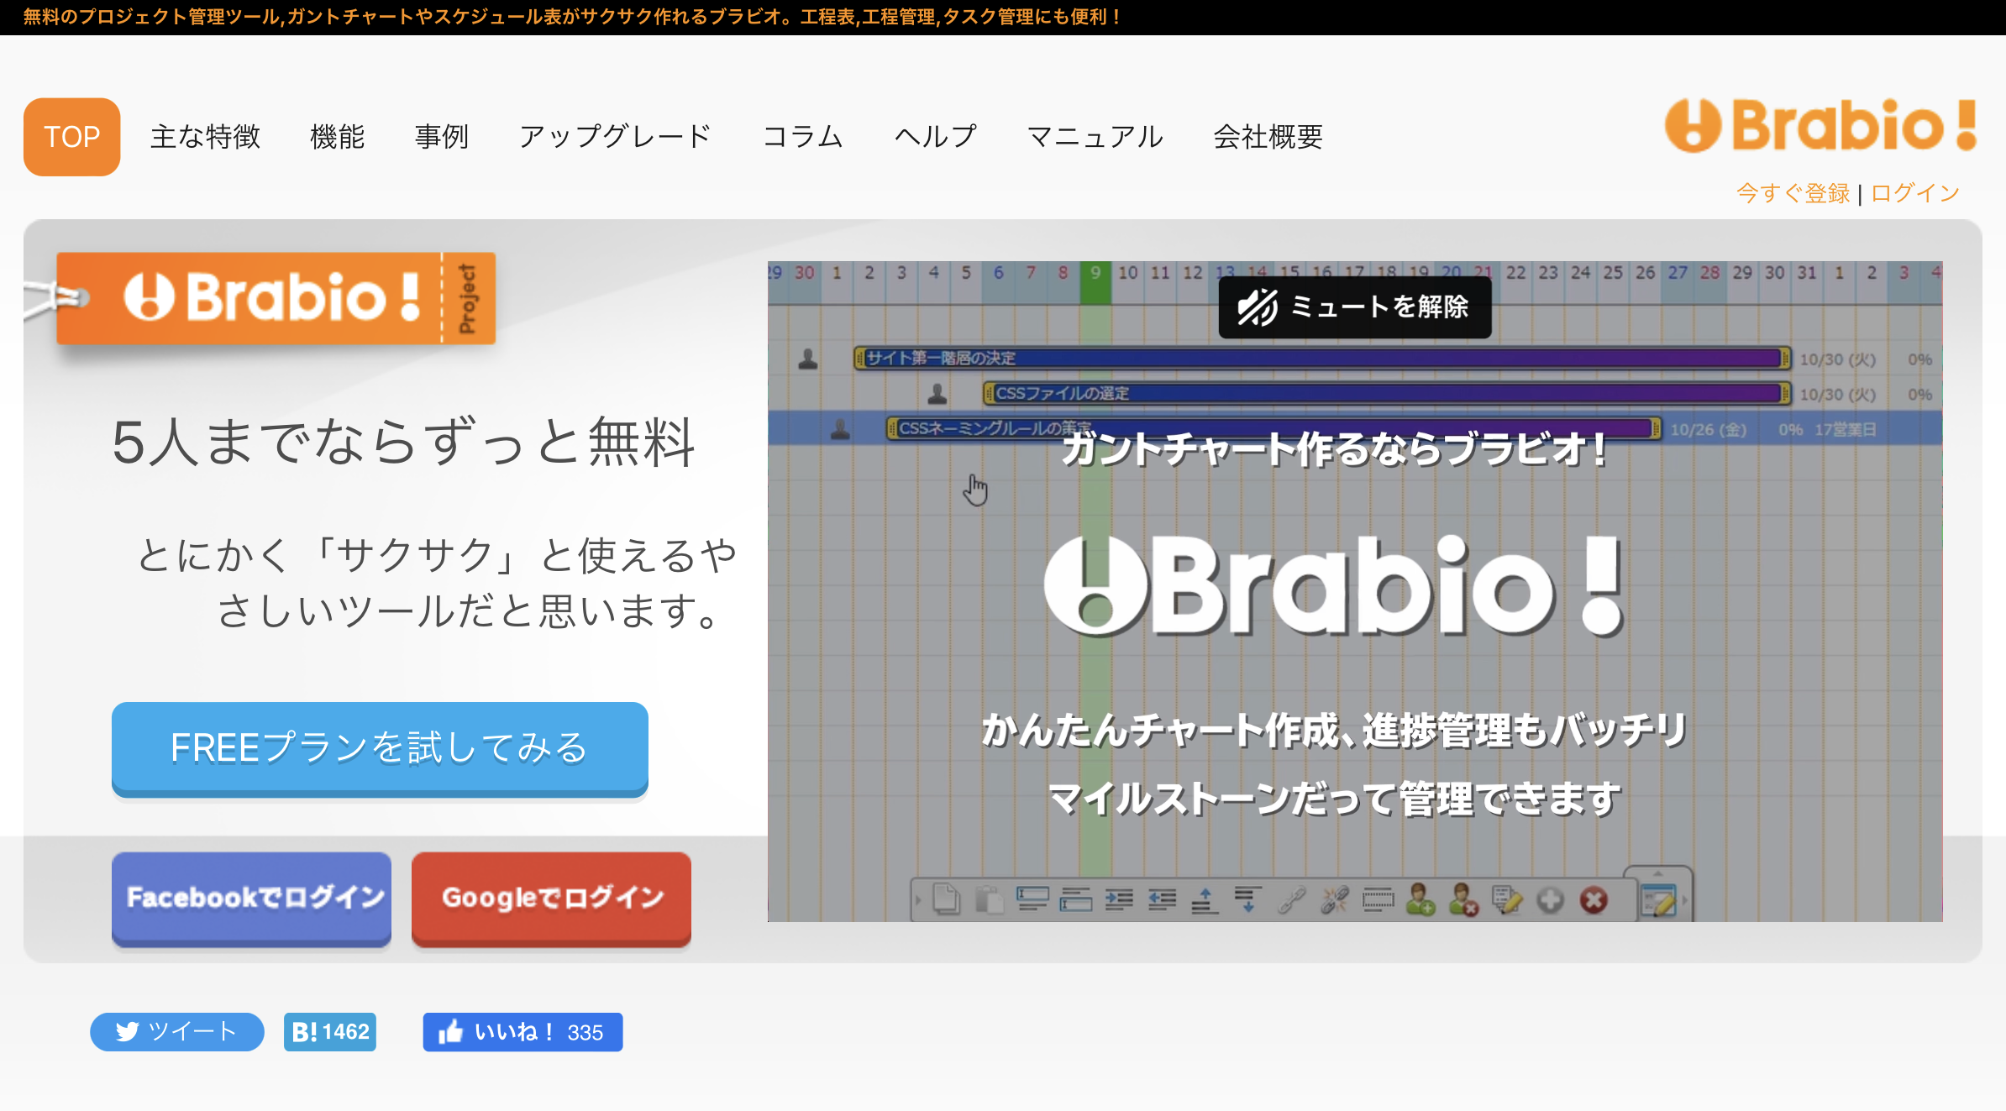Click the insert task below icon
2006x1111 pixels.
tap(1075, 899)
